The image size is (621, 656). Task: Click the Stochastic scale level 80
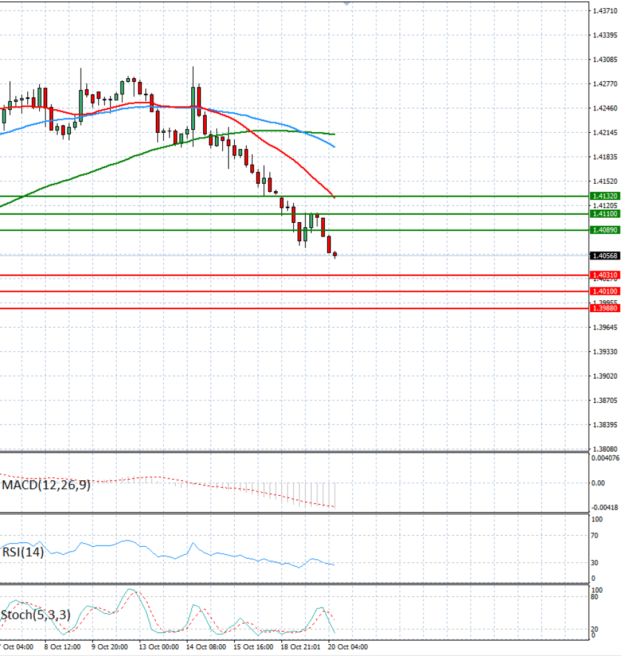(x=594, y=597)
